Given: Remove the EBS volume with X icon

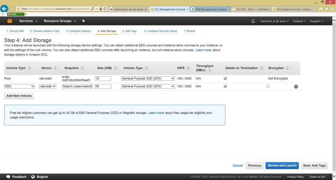Looking at the screenshot, I should click(x=296, y=86).
